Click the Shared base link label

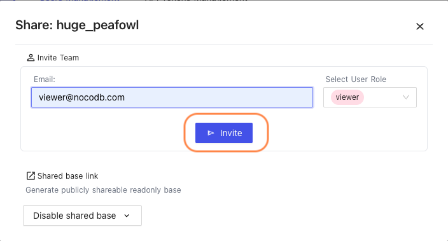[x=67, y=176]
